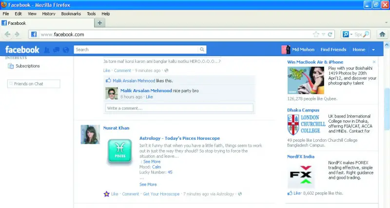Like Nusrat Khan's horoscope post
Viewport: 390px width, 208px height.
[115, 194]
